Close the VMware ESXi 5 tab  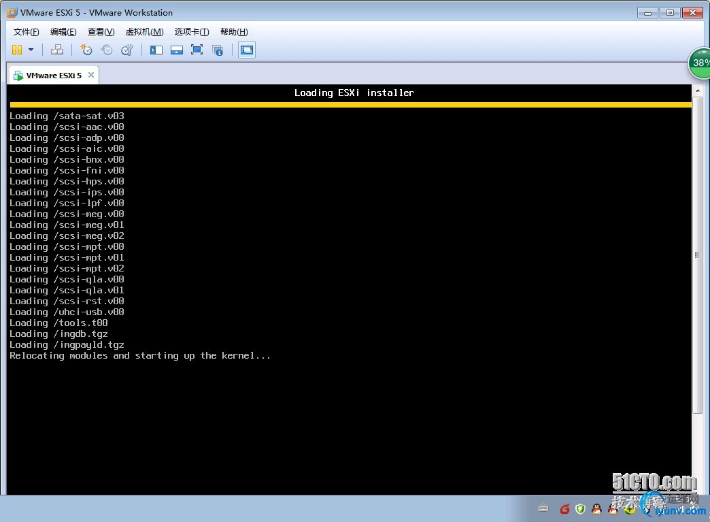coord(91,75)
